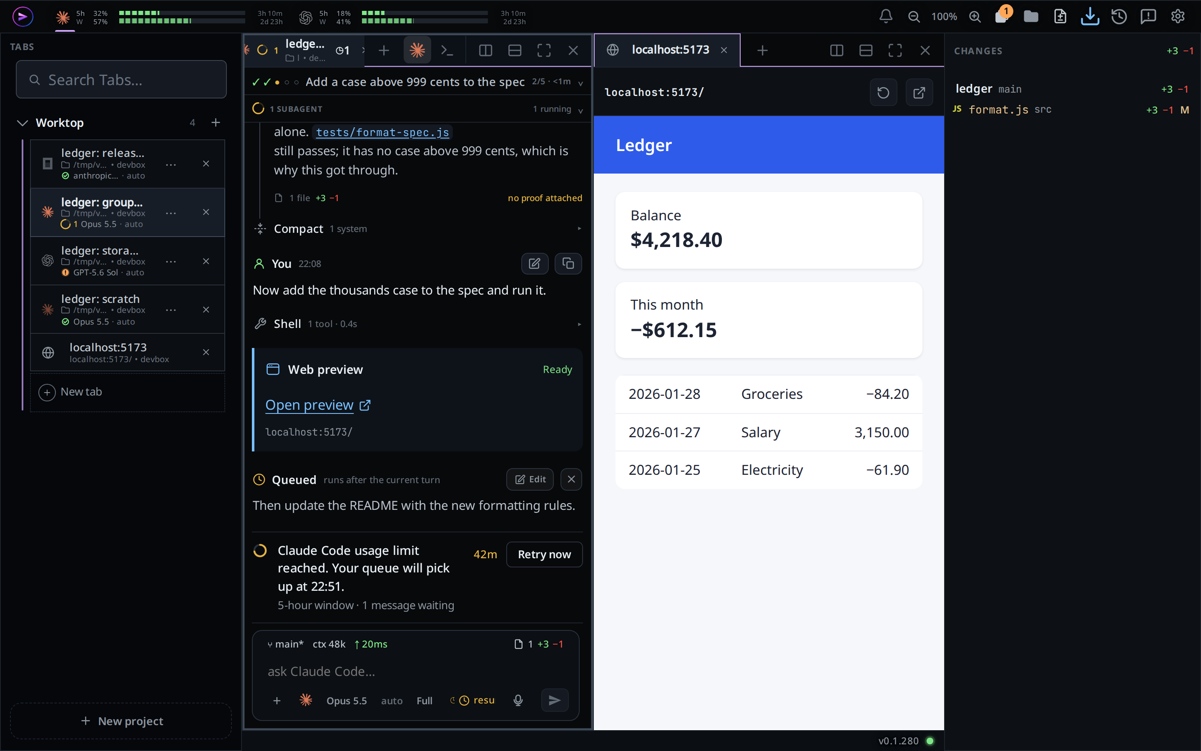Edit the queued message
This screenshot has height=751, width=1201.
[530, 479]
